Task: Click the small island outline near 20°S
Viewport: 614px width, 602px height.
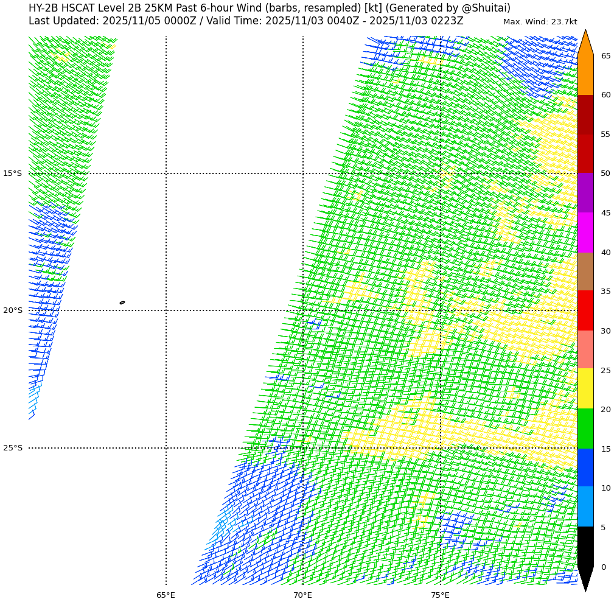Action: pyautogui.click(x=122, y=303)
